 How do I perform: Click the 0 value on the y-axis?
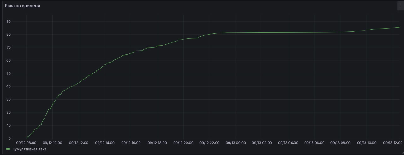(x=9, y=139)
